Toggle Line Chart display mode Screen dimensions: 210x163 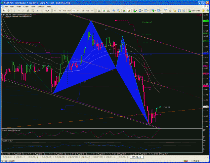coord(108,11)
